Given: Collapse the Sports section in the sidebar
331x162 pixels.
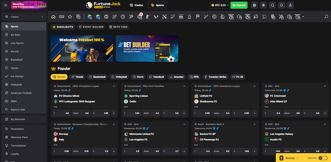Looking at the screenshot, I should pos(42,26).
